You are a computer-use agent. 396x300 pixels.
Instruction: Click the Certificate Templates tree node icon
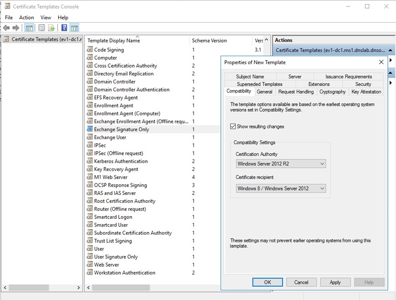6,39
